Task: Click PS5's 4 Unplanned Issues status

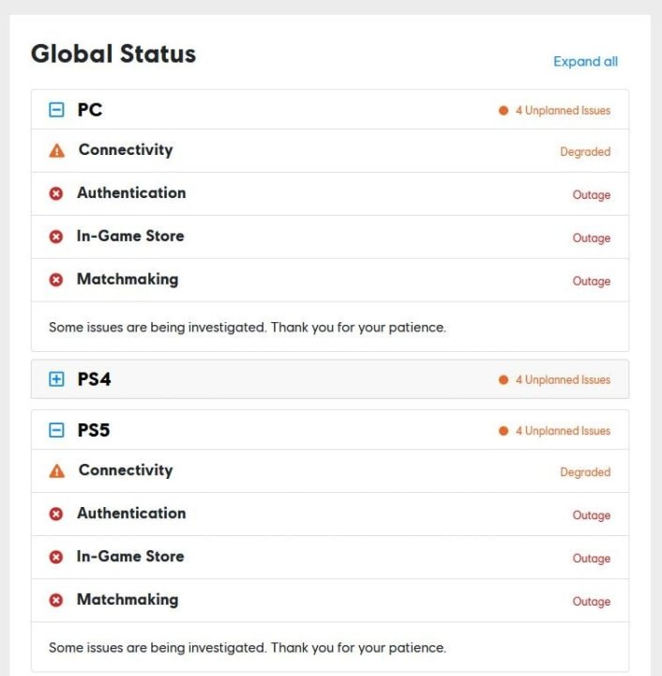Action: click(x=562, y=431)
